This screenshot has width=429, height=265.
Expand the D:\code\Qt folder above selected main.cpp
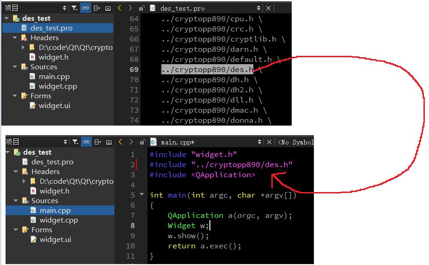24,181
